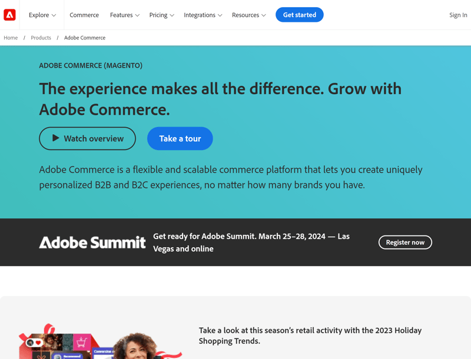Click the Adobe Summit announcement text
This screenshot has height=359, width=471.
[x=251, y=242]
